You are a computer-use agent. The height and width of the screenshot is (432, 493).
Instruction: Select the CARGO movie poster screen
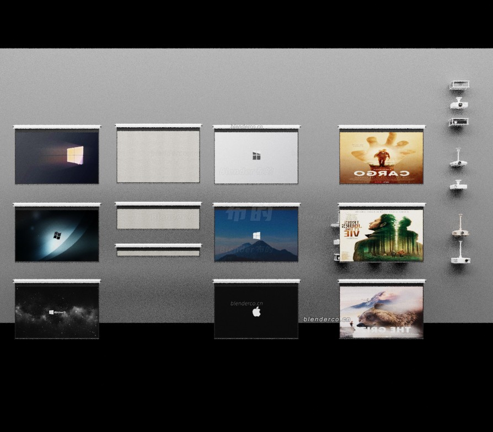pyautogui.click(x=382, y=155)
